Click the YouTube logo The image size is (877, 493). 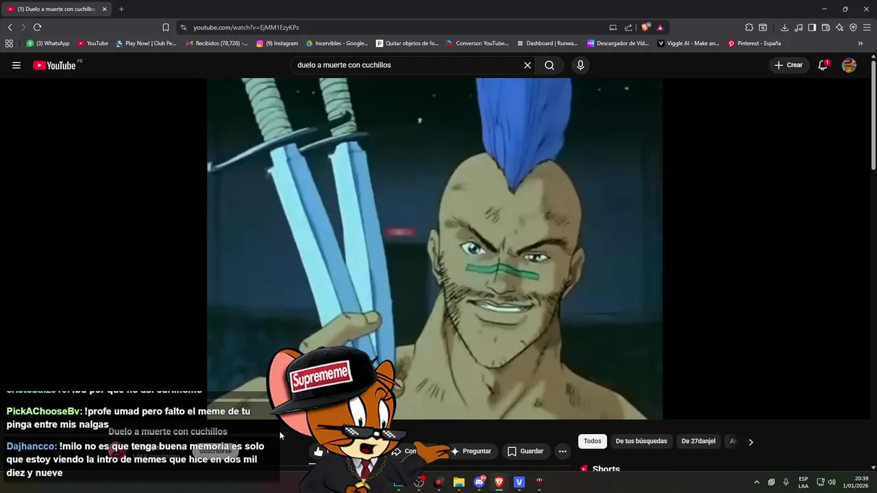(x=54, y=66)
